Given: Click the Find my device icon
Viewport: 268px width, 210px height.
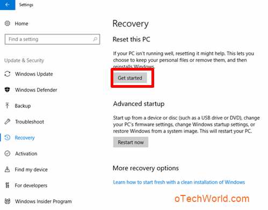Looking at the screenshot, I should click(7, 169).
